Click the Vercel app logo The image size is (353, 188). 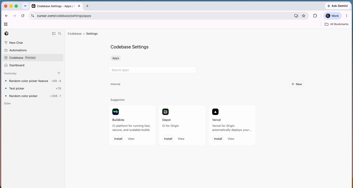[x=215, y=112]
